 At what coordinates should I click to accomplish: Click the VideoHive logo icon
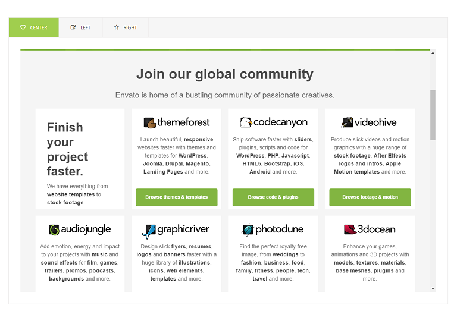(347, 122)
